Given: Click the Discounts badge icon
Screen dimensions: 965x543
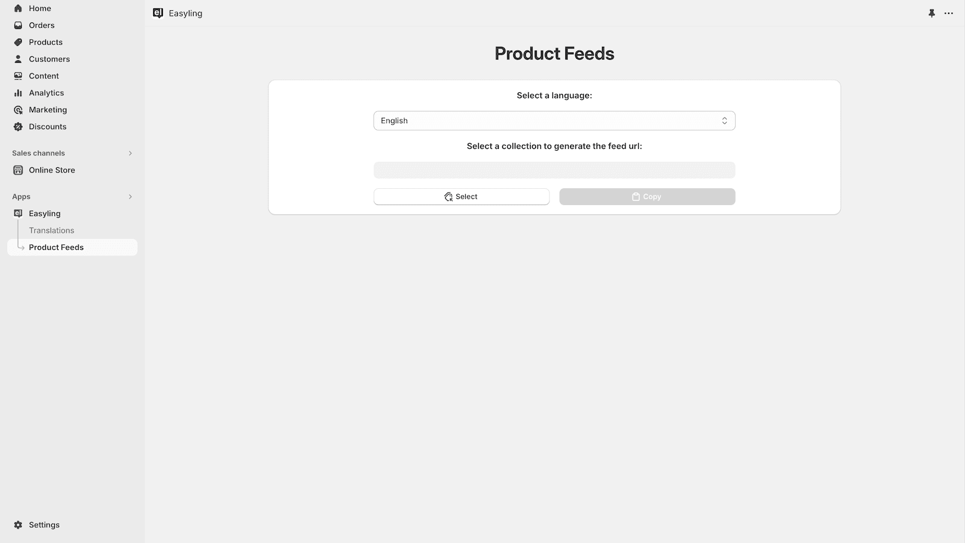Looking at the screenshot, I should tap(18, 127).
